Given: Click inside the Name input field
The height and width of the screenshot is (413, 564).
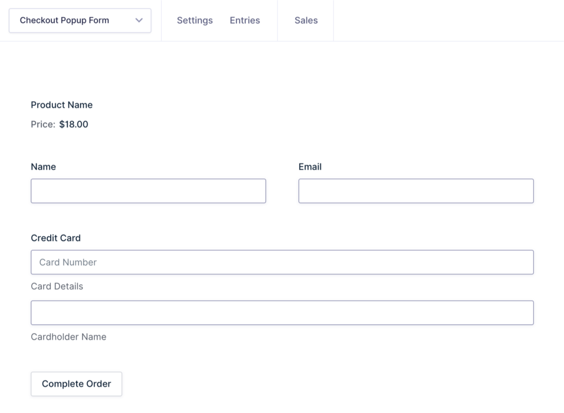Looking at the screenshot, I should point(148,191).
